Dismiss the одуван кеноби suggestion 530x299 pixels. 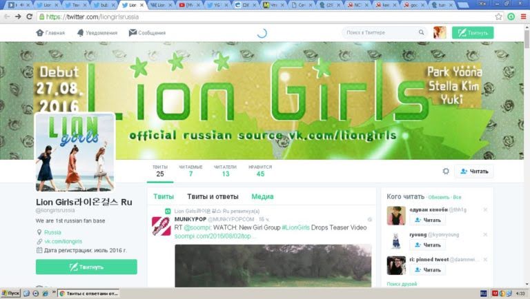tap(485, 209)
